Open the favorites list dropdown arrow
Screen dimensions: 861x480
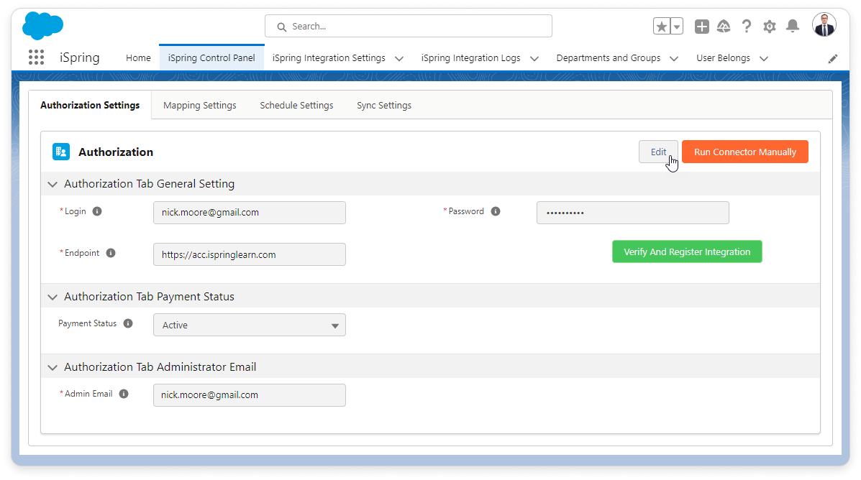click(x=677, y=27)
